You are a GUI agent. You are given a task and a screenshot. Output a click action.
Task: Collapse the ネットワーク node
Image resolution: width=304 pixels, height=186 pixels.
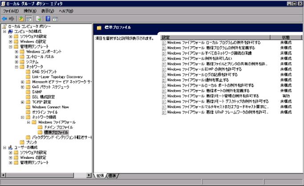16,67
